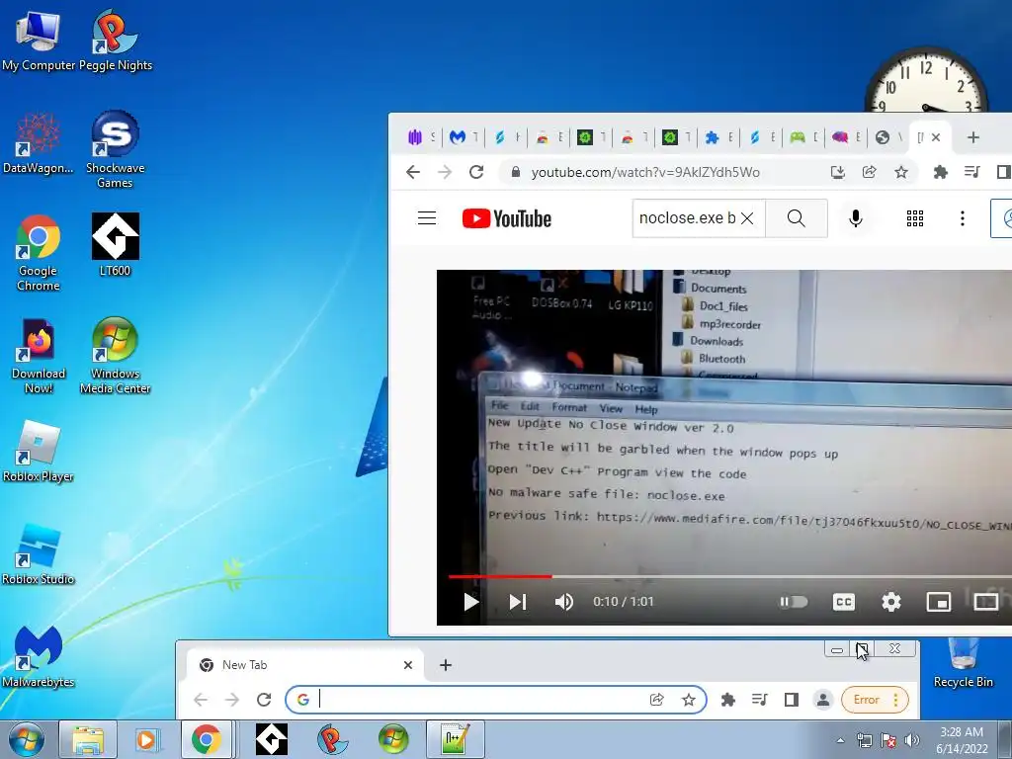Reload the New Tab page
This screenshot has height=759, width=1012.
click(x=263, y=700)
